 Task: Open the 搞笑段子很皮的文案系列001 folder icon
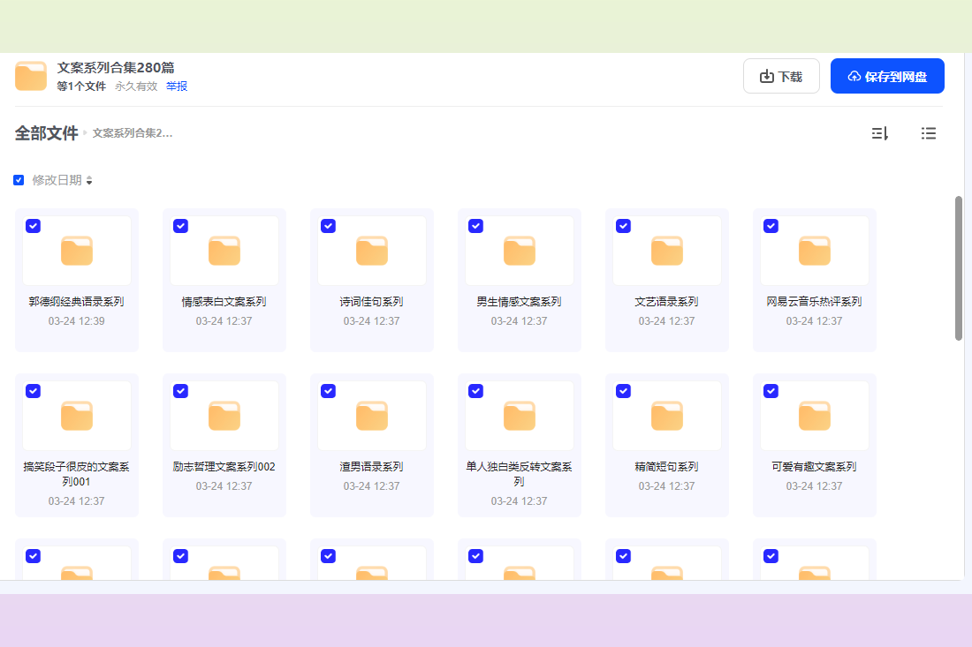(77, 416)
